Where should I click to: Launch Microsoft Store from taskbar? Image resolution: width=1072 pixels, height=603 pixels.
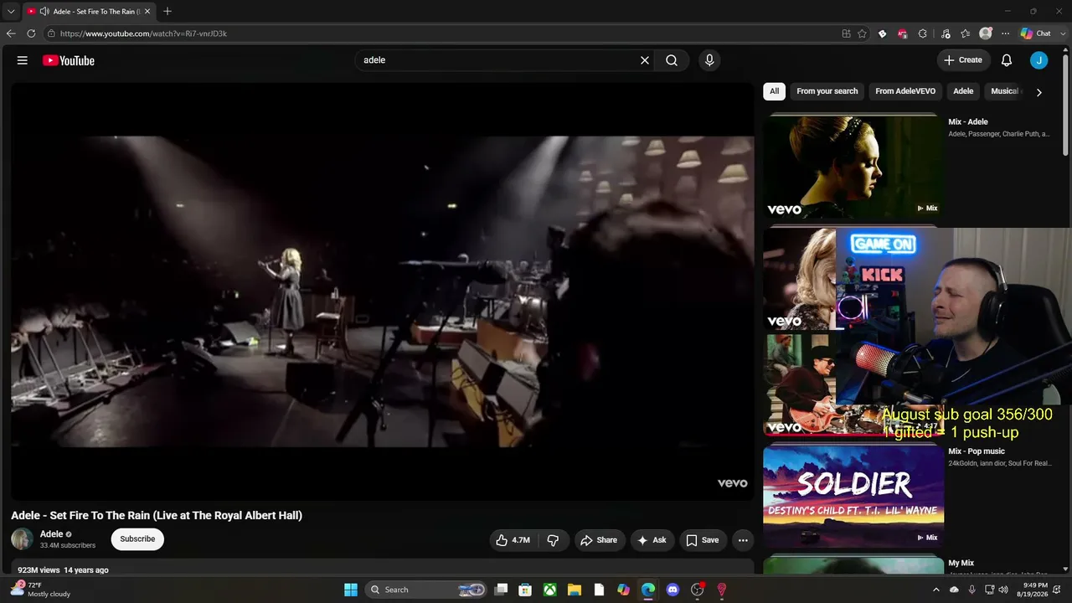click(525, 590)
